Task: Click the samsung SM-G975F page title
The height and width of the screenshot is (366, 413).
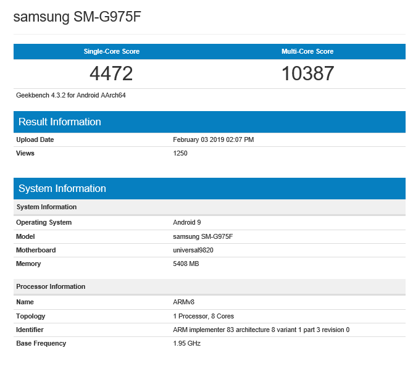Action: point(77,17)
